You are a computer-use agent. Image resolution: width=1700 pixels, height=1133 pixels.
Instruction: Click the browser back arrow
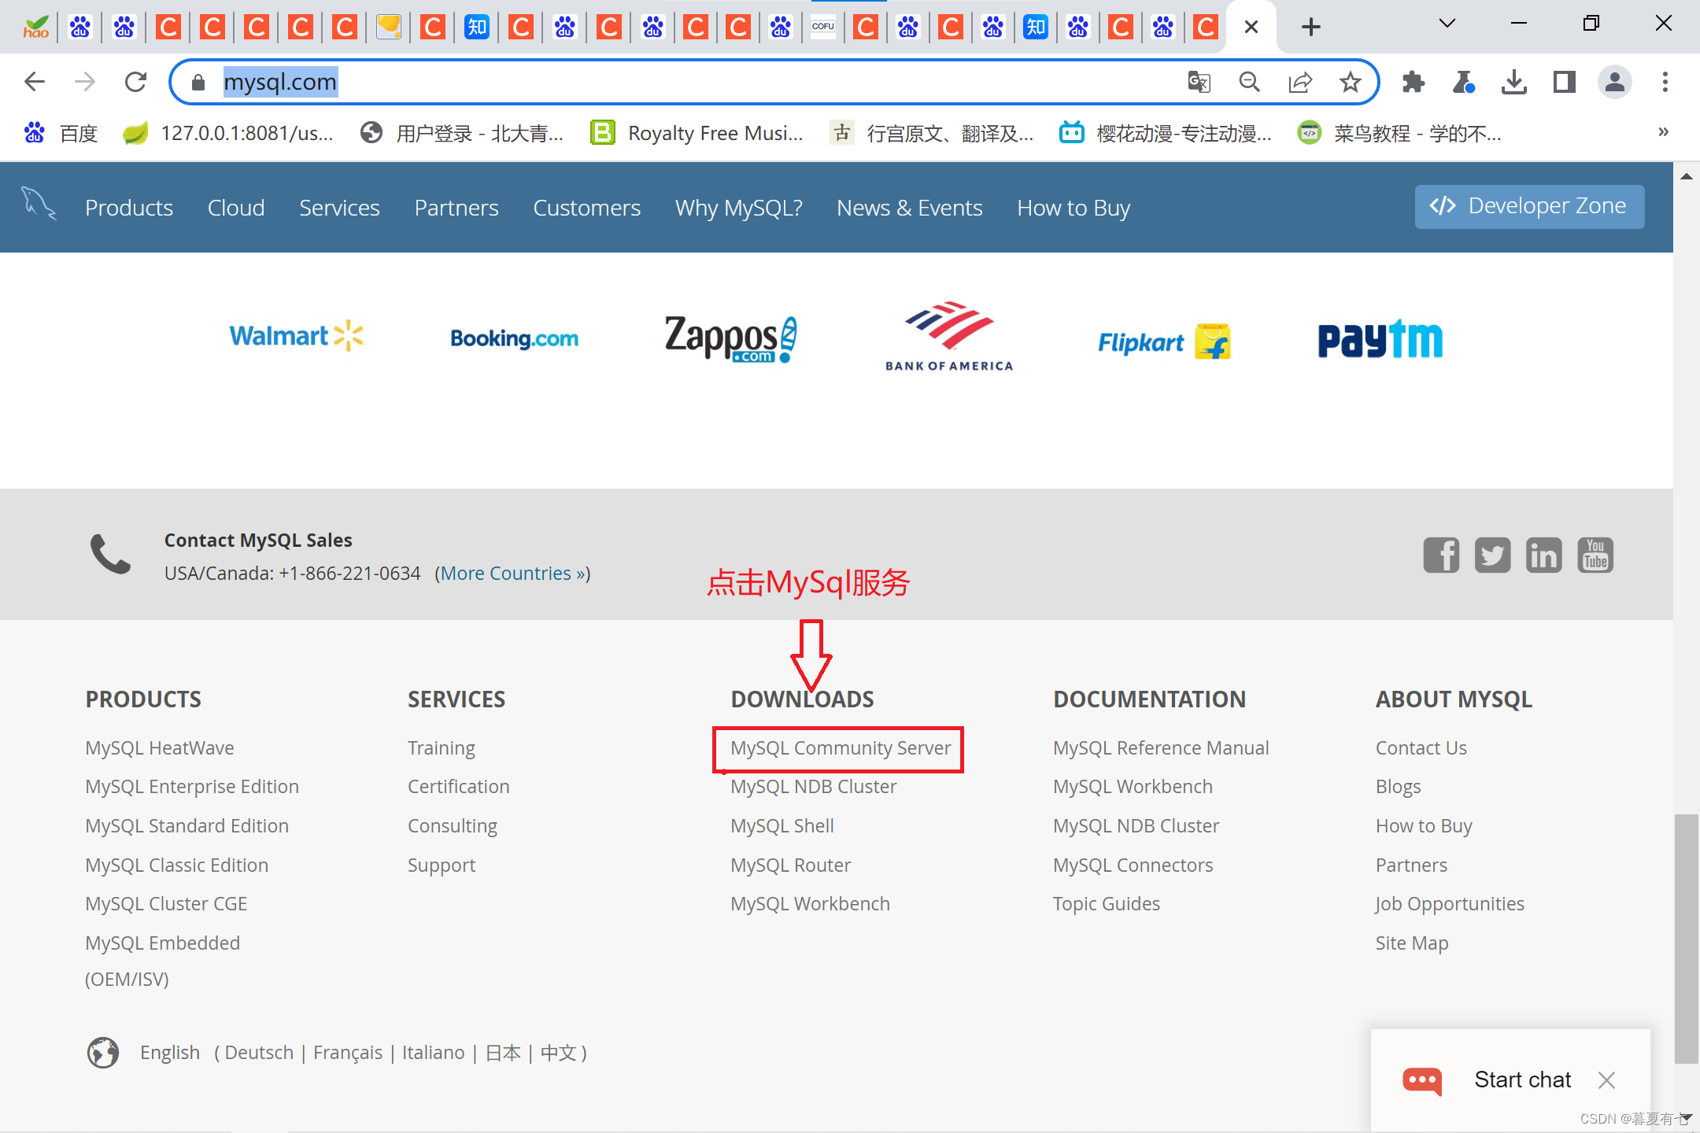[35, 82]
